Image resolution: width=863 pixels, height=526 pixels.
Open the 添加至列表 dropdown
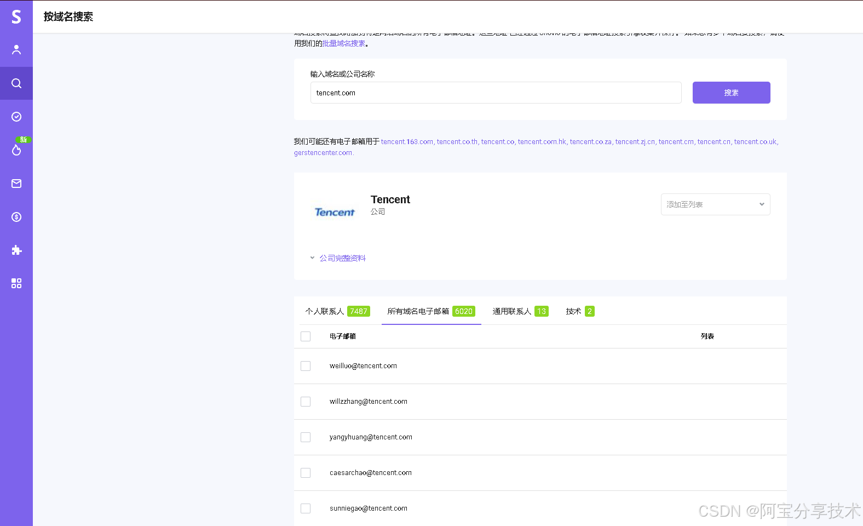pyautogui.click(x=715, y=204)
